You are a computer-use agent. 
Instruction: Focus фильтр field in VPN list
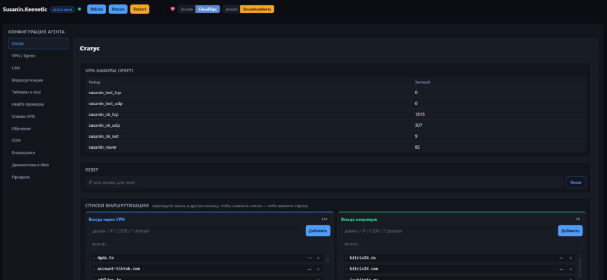[209, 244]
